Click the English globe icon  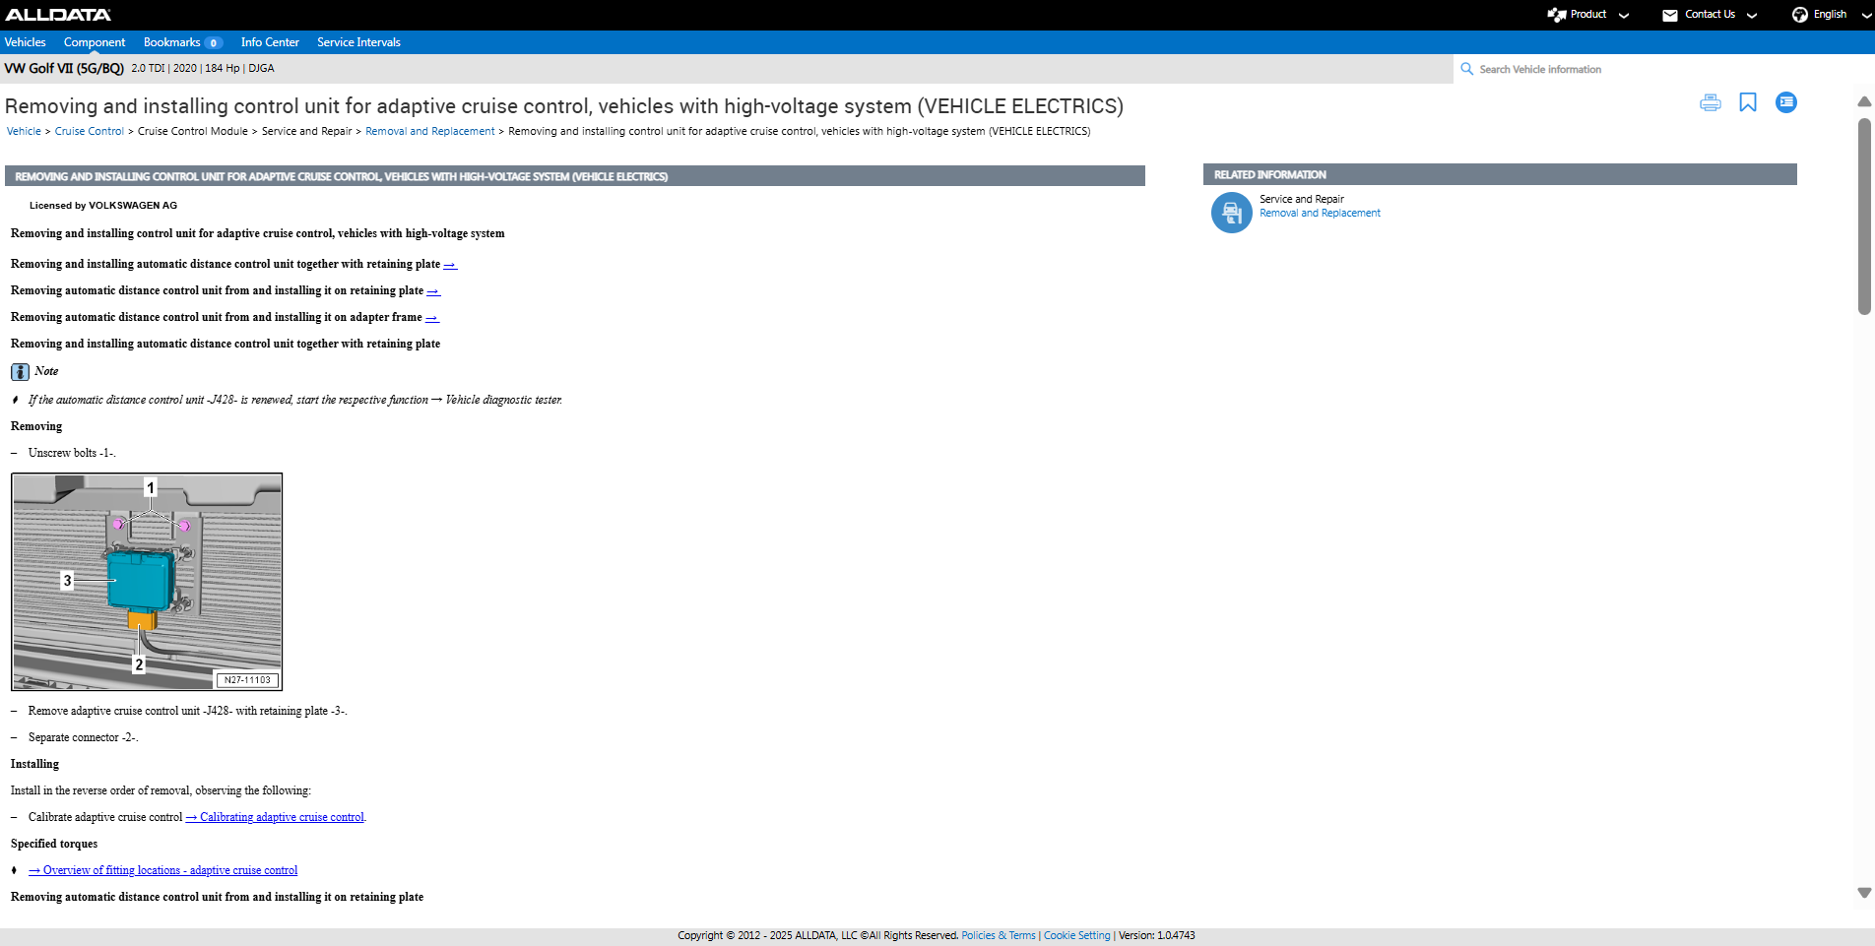(x=1799, y=15)
